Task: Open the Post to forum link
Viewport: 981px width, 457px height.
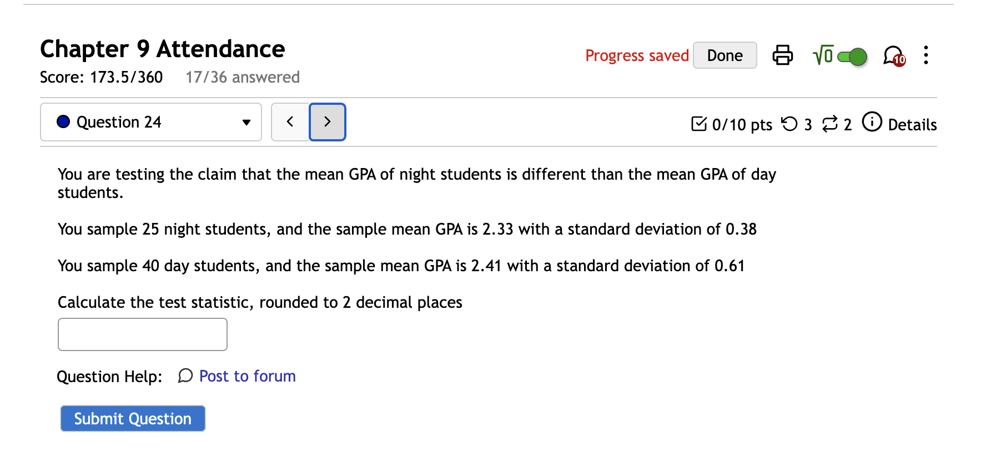Action: click(x=247, y=376)
